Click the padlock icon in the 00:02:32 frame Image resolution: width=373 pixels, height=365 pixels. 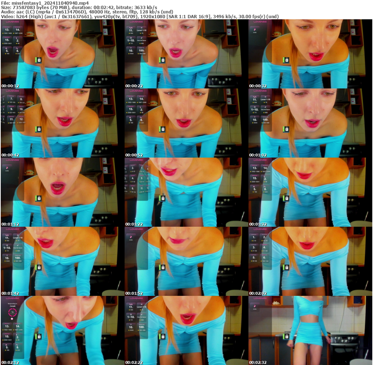287,337
